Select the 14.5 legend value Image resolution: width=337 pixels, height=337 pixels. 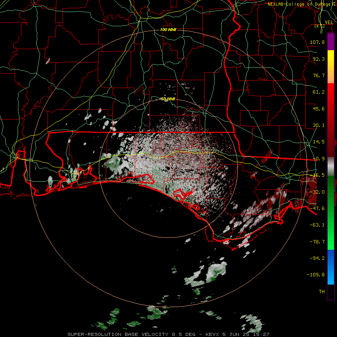(x=319, y=142)
